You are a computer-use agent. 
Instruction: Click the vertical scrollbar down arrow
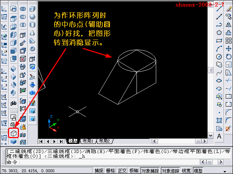211,135
